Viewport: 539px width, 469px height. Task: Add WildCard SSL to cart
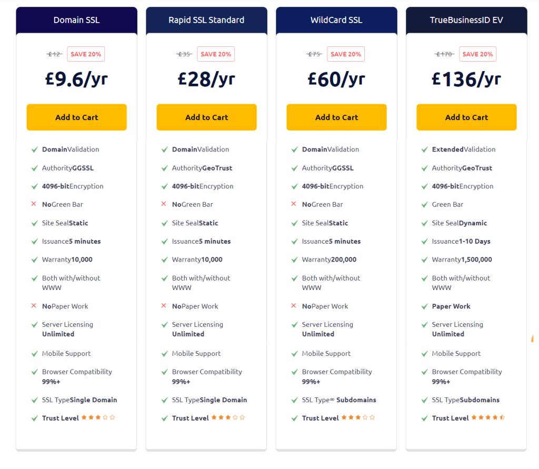coord(336,117)
